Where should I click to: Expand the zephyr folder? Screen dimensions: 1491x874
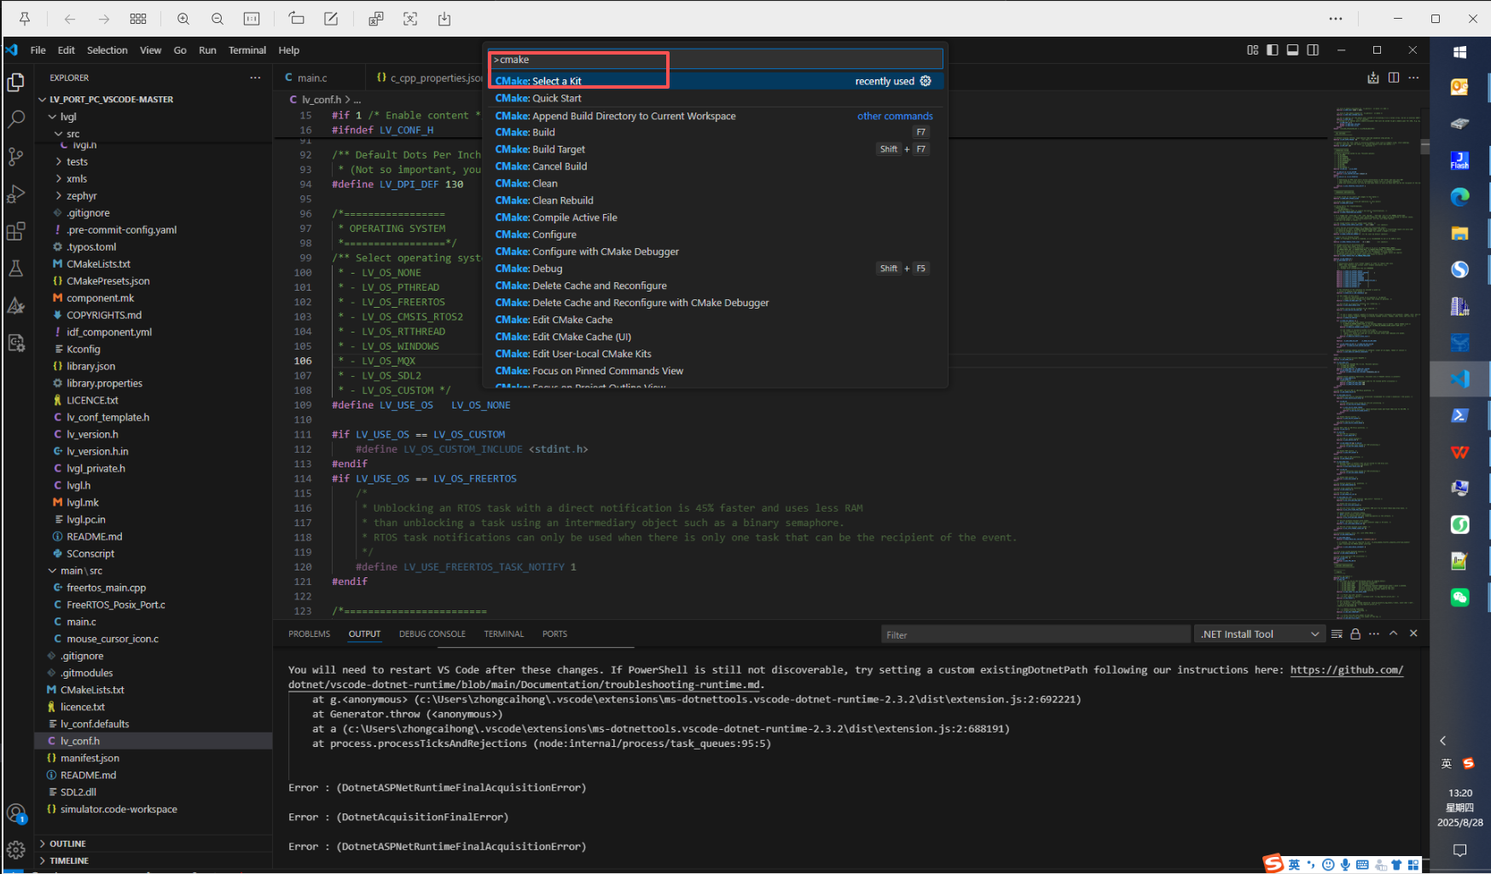click(81, 195)
